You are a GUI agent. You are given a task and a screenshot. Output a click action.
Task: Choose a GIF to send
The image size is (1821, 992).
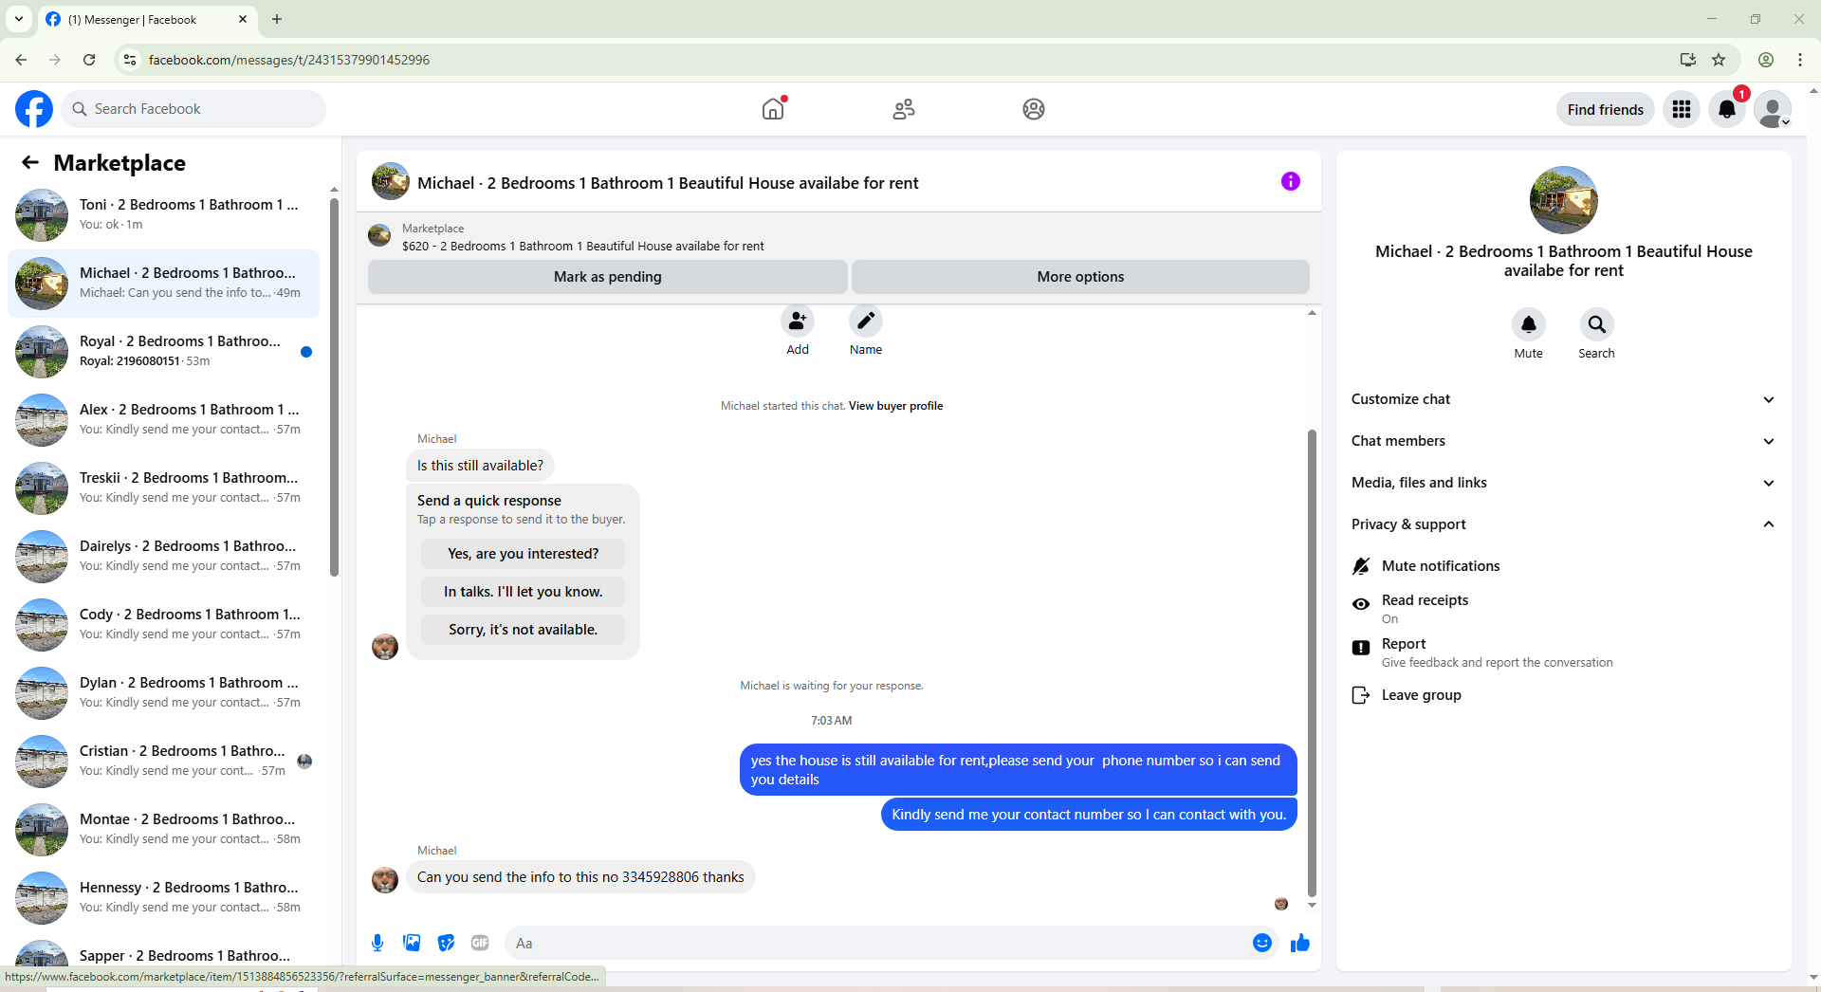(480, 943)
